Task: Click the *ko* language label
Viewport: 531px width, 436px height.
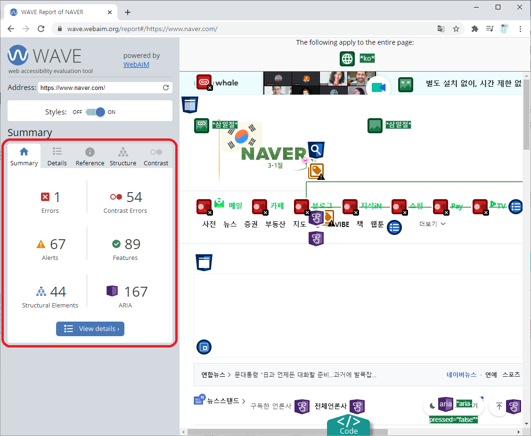Action: pos(367,58)
